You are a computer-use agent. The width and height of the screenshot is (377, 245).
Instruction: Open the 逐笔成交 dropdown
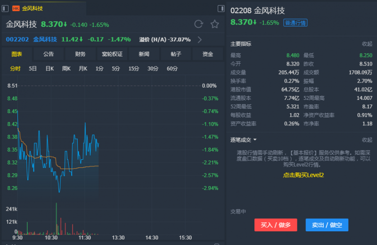point(243,139)
